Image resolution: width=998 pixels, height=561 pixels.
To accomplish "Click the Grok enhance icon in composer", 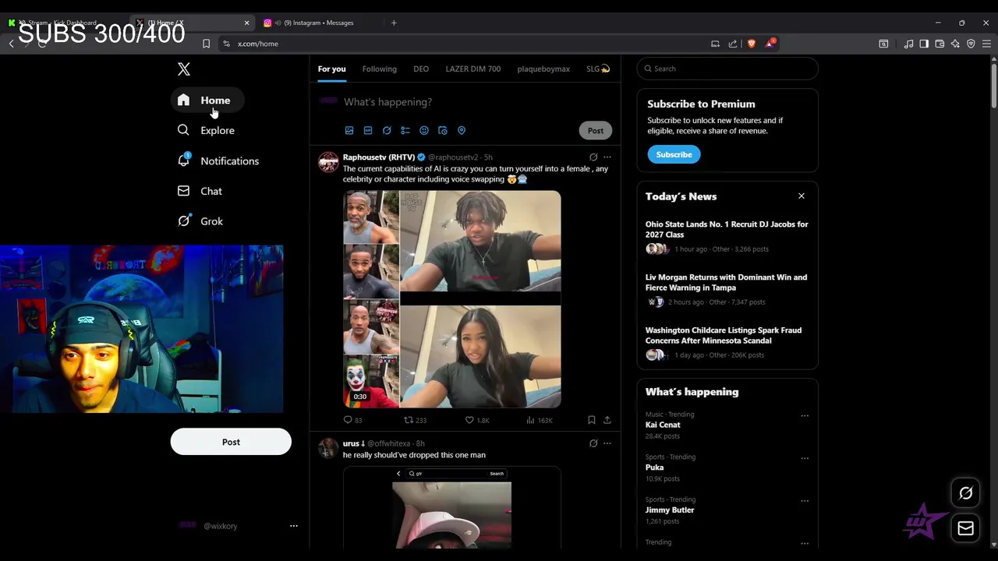I will coord(387,130).
